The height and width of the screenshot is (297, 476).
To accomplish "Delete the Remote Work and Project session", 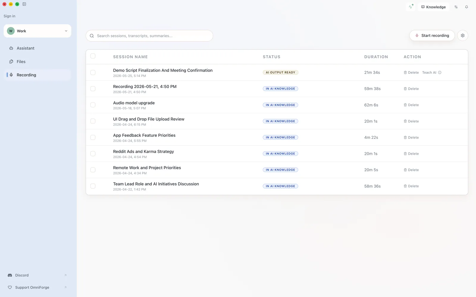I will pos(411,170).
